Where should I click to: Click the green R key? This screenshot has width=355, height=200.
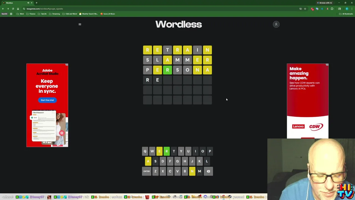[x=166, y=151]
